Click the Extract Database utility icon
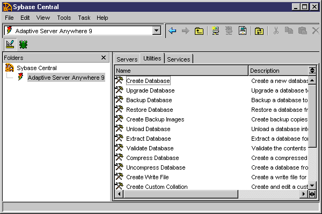Image resolution: width=322 pixels, height=214 pixels. [119, 138]
